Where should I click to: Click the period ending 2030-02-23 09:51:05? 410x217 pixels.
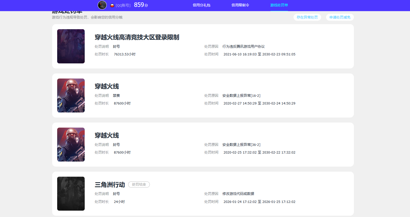(x=259, y=54)
